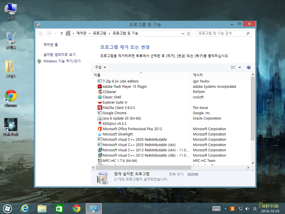Select the 7-Zip 9.34 program icon

pyautogui.click(x=100, y=81)
